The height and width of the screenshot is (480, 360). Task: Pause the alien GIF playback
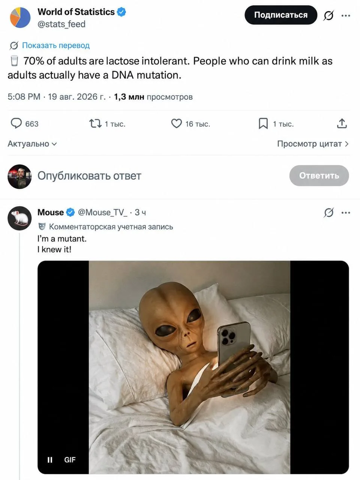point(50,460)
